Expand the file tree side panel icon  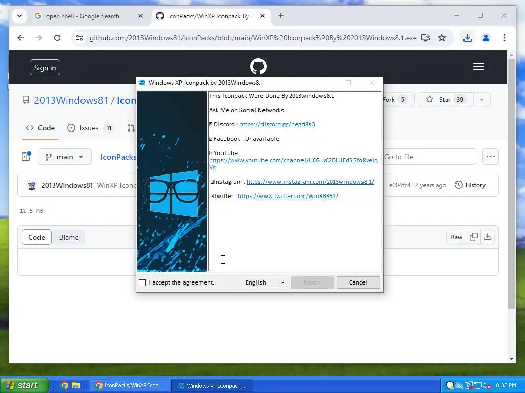click(26, 157)
